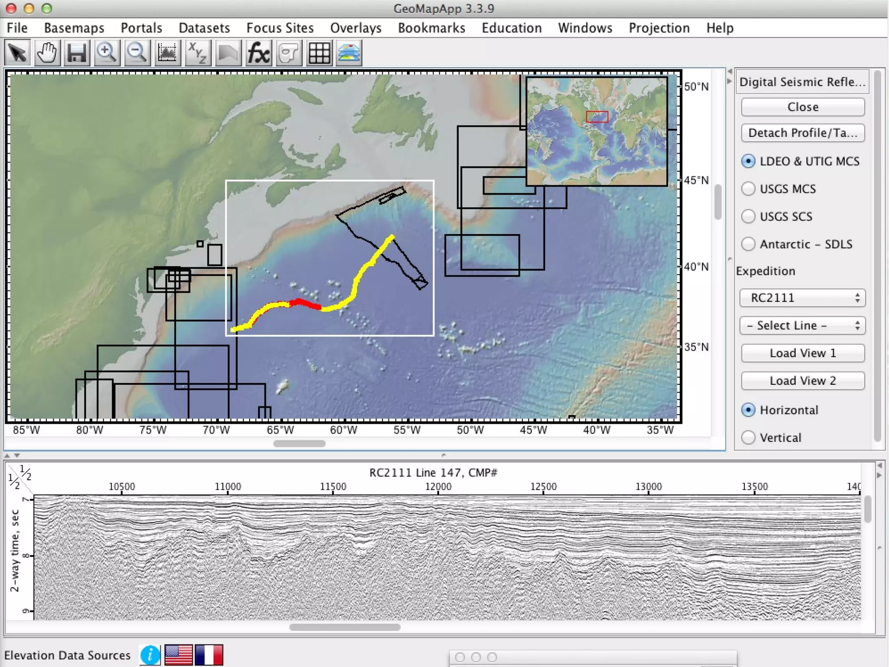Select the zoom in magnifier

tap(106, 53)
